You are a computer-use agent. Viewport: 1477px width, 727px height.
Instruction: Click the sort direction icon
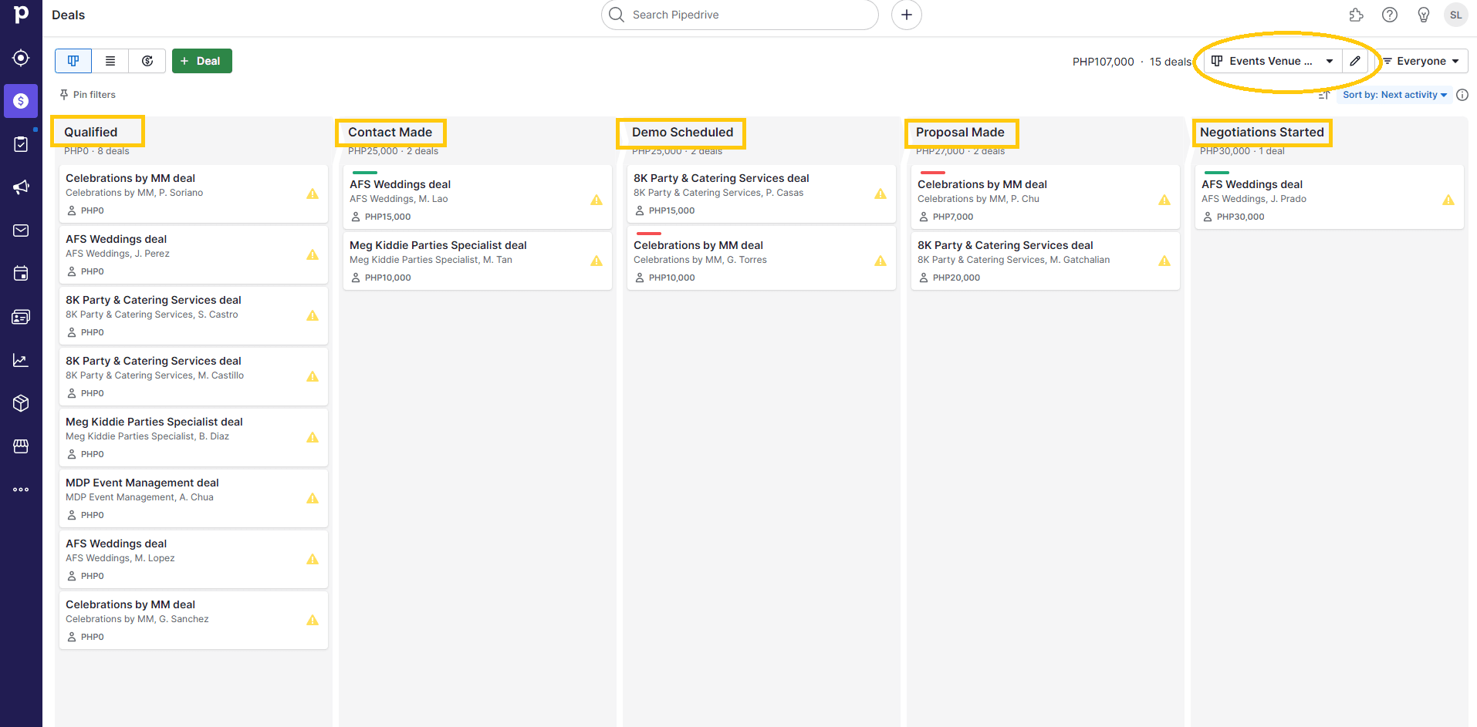(x=1324, y=95)
